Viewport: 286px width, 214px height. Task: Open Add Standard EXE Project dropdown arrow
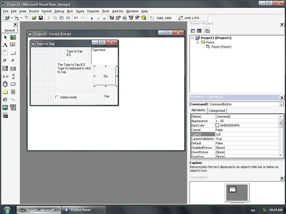click(12, 18)
